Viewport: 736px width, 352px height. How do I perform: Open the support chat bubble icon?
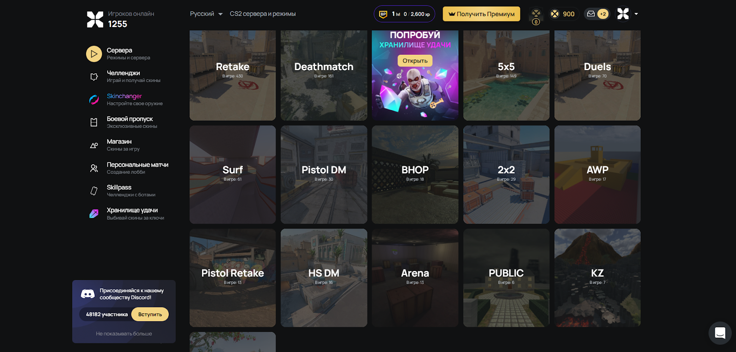pyautogui.click(x=720, y=333)
